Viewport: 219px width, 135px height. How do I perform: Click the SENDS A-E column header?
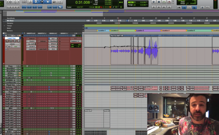tap(53, 33)
